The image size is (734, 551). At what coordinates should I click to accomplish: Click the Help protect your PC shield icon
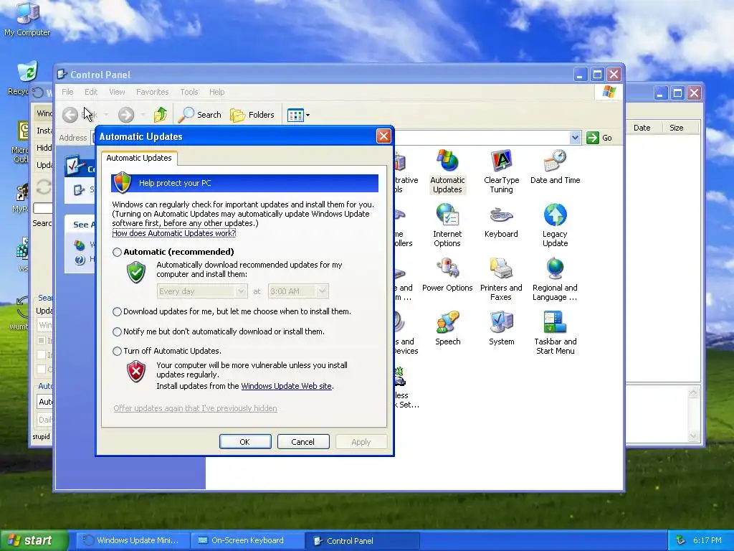123,183
